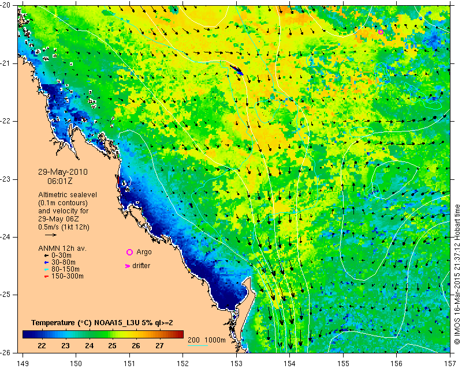Click the 'drifter' legend label
Image resolution: width=462 pixels, height=369 pixels.
(x=141, y=266)
